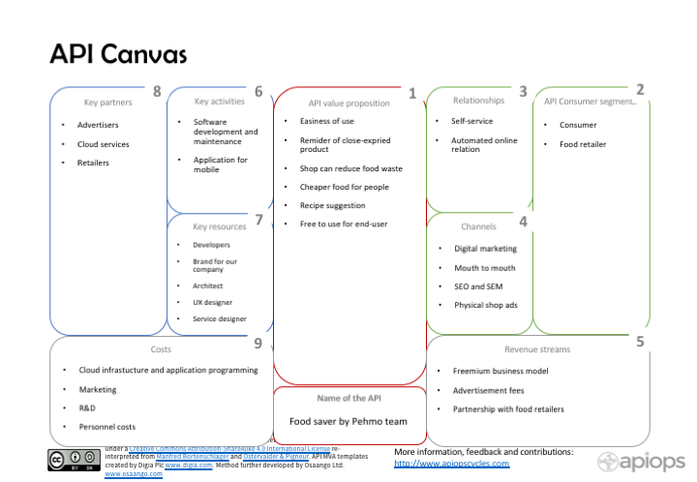Click the Recipe suggestion bullet
Screen dimensions: 697x482
(332, 205)
